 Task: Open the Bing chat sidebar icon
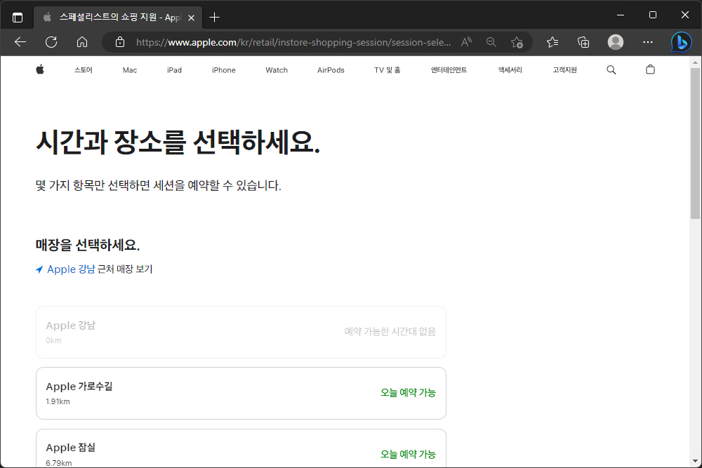coord(682,43)
